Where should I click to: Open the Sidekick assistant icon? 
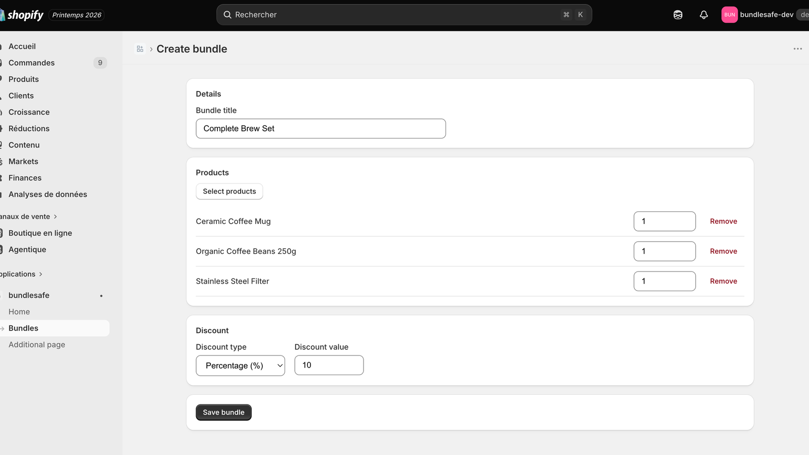[x=678, y=15]
